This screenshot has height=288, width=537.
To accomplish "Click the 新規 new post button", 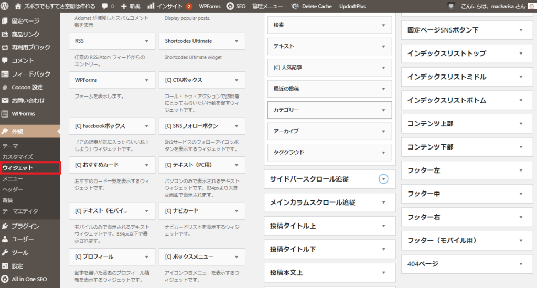I will (131, 6).
